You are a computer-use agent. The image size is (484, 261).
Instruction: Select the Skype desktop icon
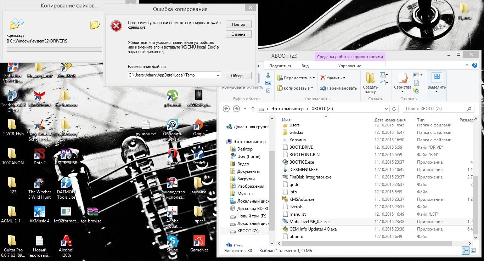(172, 244)
